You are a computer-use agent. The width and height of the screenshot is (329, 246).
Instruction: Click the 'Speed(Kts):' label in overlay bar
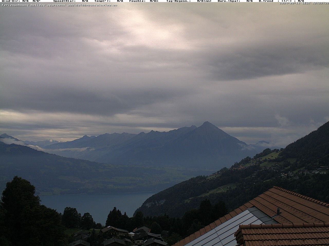64,1
